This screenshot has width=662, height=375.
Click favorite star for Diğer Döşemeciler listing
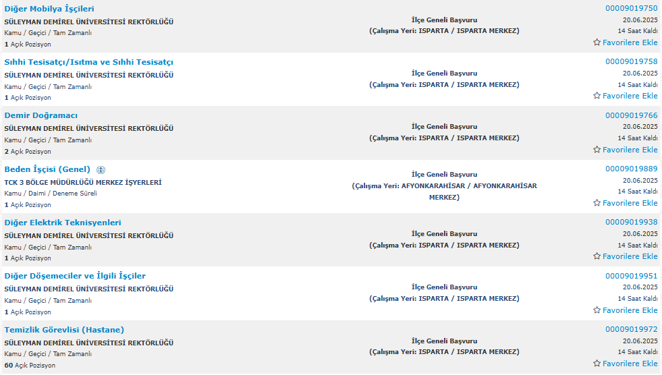(597, 310)
